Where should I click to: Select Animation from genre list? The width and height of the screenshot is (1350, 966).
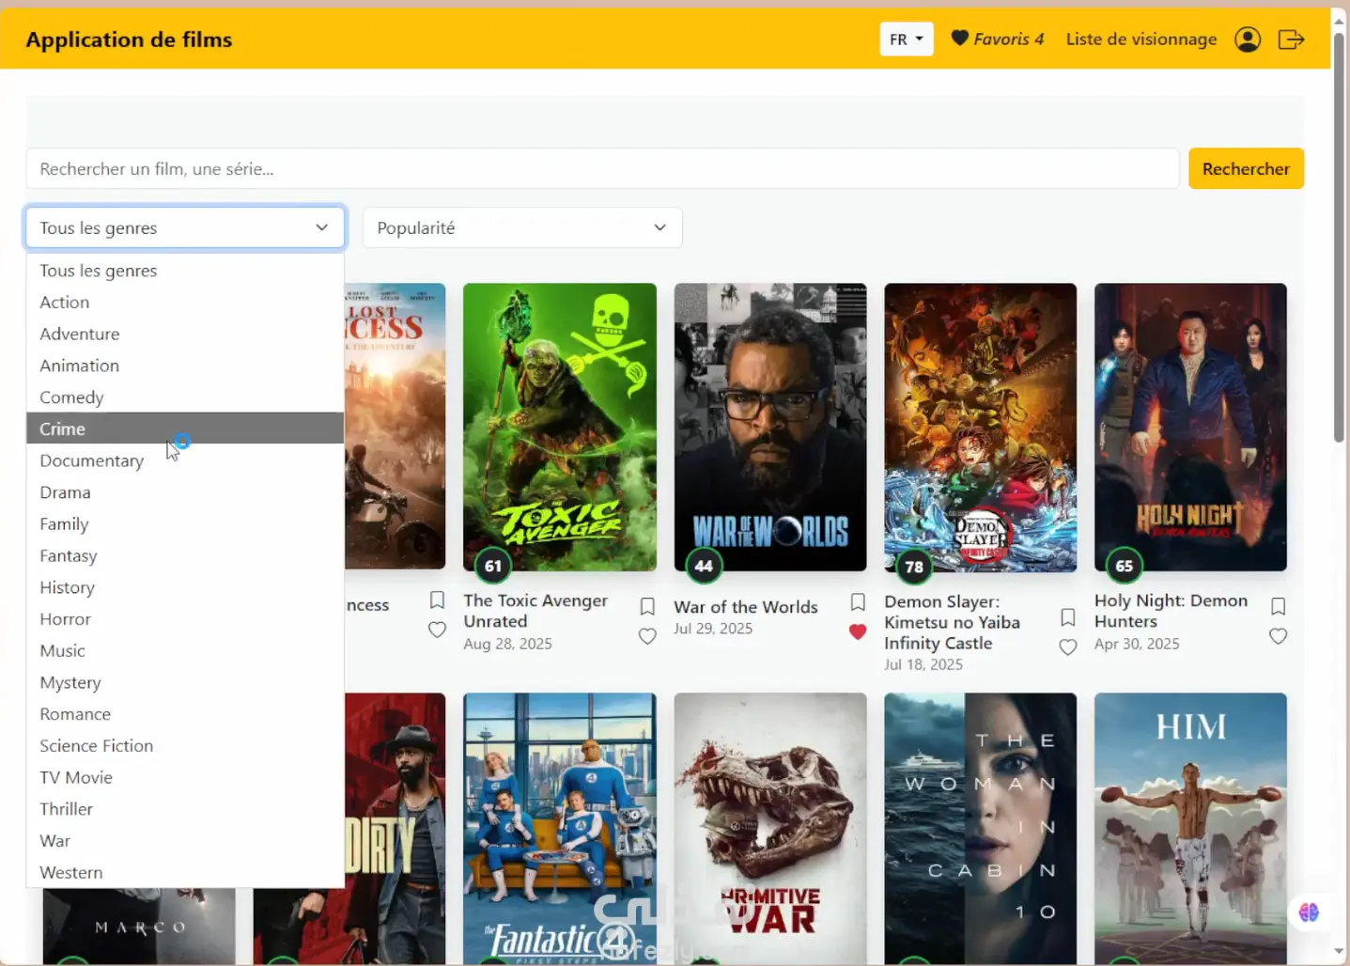click(185, 366)
